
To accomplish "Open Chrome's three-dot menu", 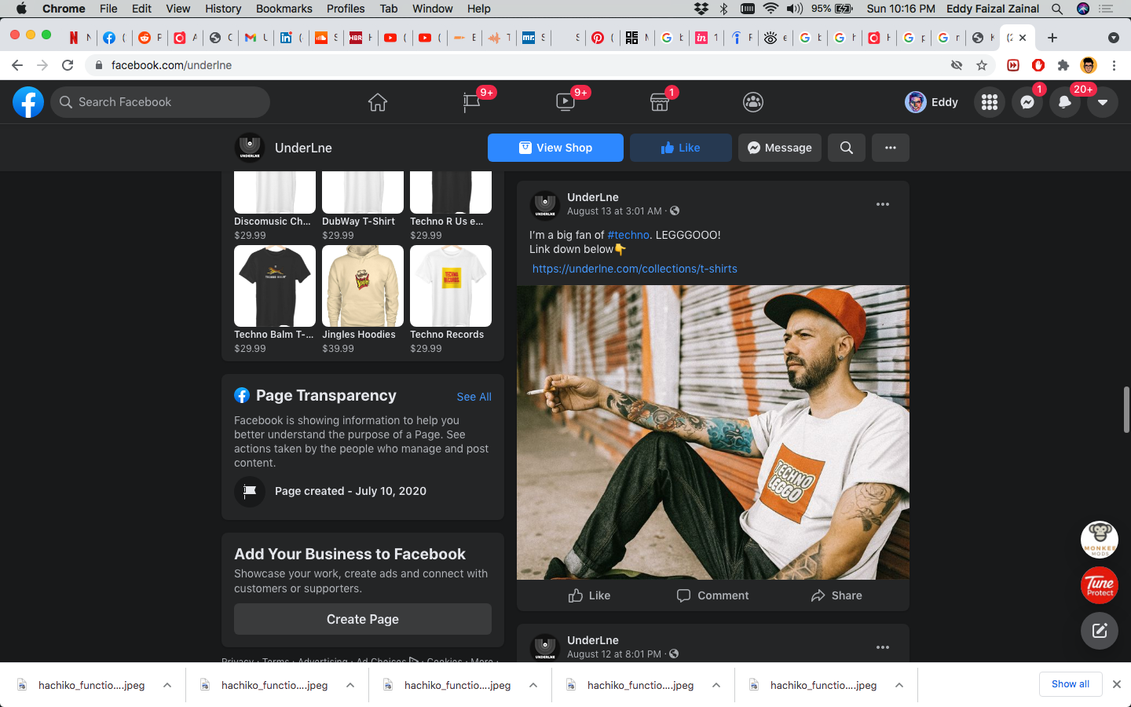I will coord(1114,65).
